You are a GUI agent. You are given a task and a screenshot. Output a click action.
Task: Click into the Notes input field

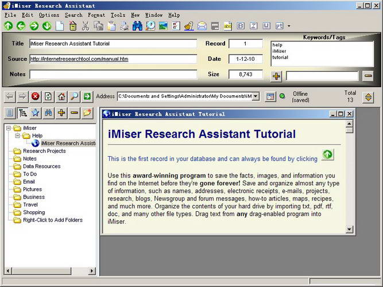pos(113,74)
